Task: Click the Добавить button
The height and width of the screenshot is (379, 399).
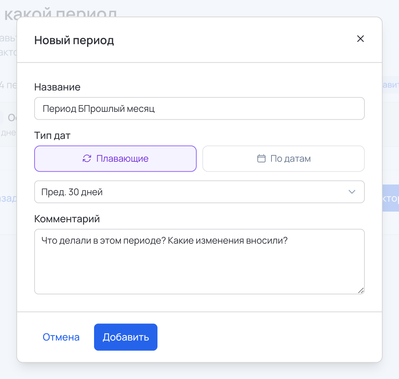Action: [126, 337]
